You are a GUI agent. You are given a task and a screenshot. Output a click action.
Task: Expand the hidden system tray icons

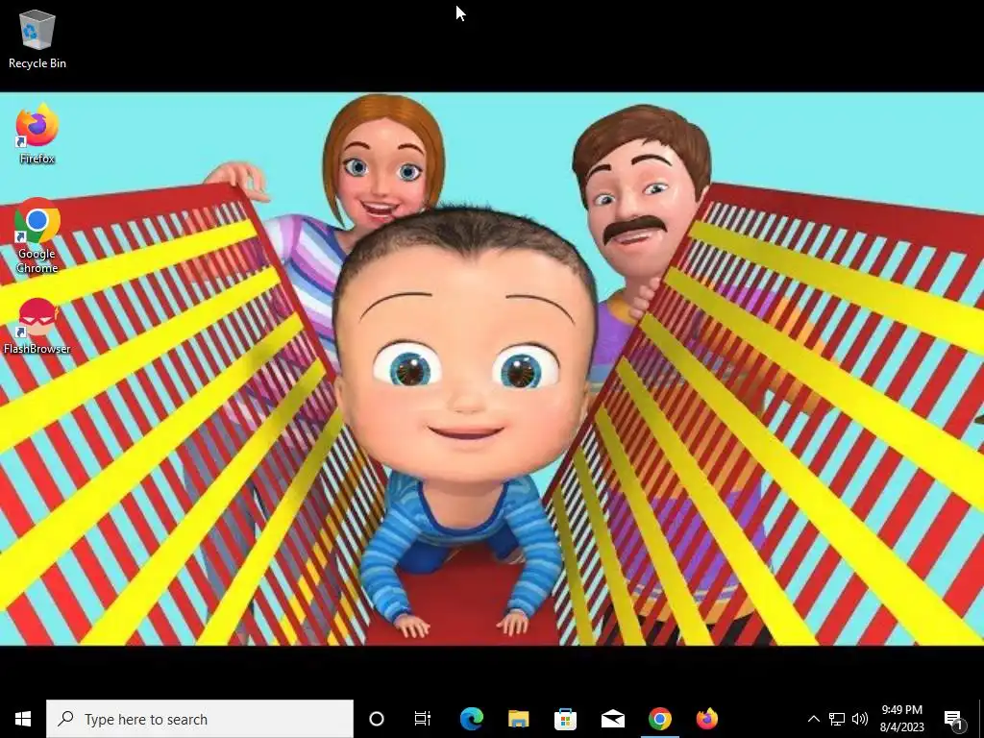click(813, 719)
